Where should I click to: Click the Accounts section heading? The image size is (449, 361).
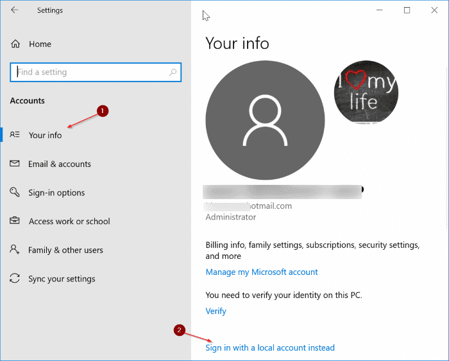[28, 101]
